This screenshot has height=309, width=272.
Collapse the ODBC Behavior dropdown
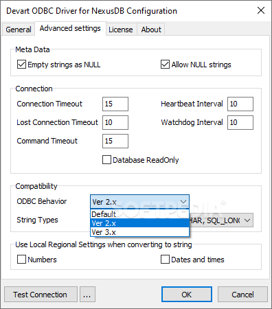click(183, 202)
